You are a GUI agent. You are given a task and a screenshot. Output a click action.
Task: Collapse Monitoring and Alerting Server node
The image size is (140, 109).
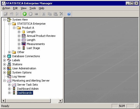pos(4,81)
